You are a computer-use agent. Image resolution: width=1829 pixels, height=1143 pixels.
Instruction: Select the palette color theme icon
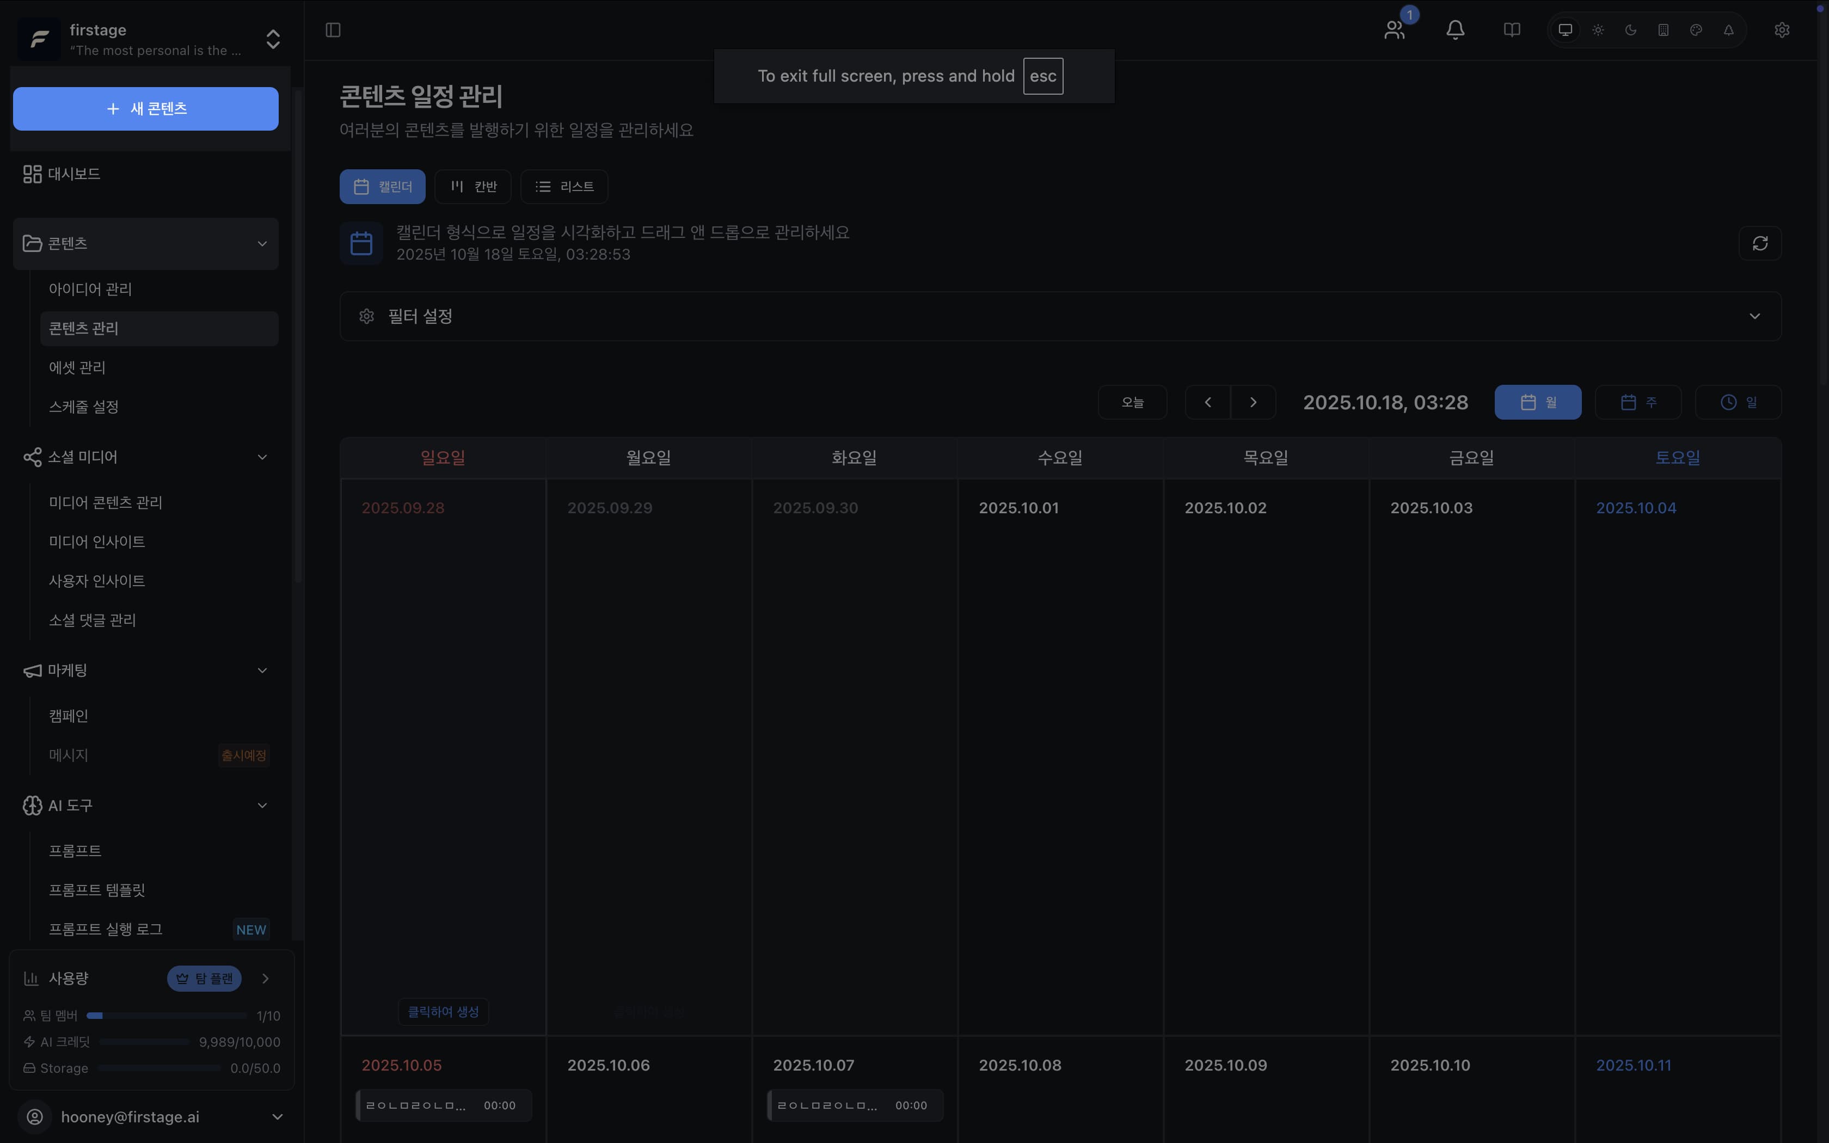click(x=1696, y=30)
